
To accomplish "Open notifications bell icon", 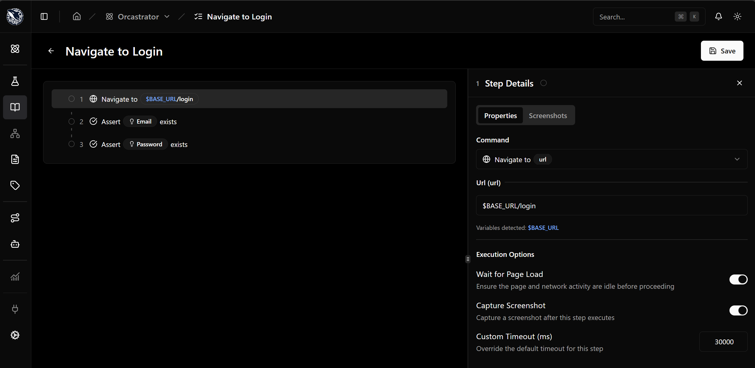I will coord(718,17).
